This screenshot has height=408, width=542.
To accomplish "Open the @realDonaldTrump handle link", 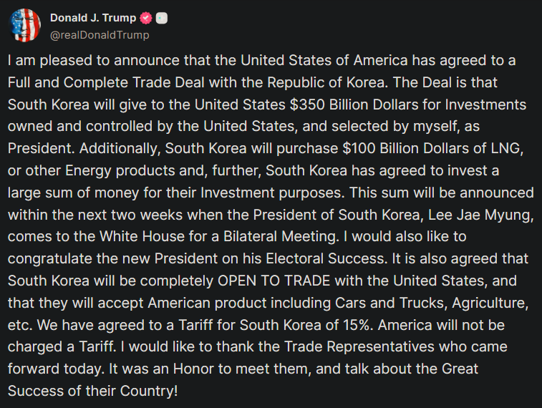I will [x=100, y=35].
